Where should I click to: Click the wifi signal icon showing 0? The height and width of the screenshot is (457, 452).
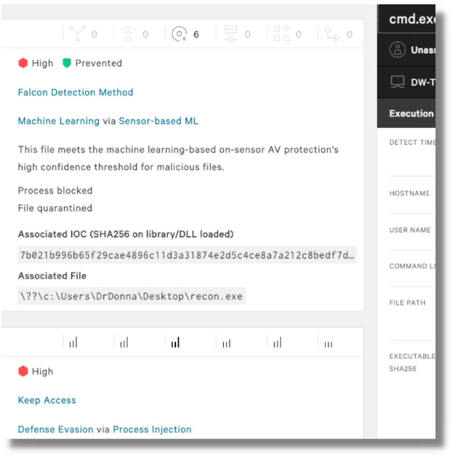[128, 34]
